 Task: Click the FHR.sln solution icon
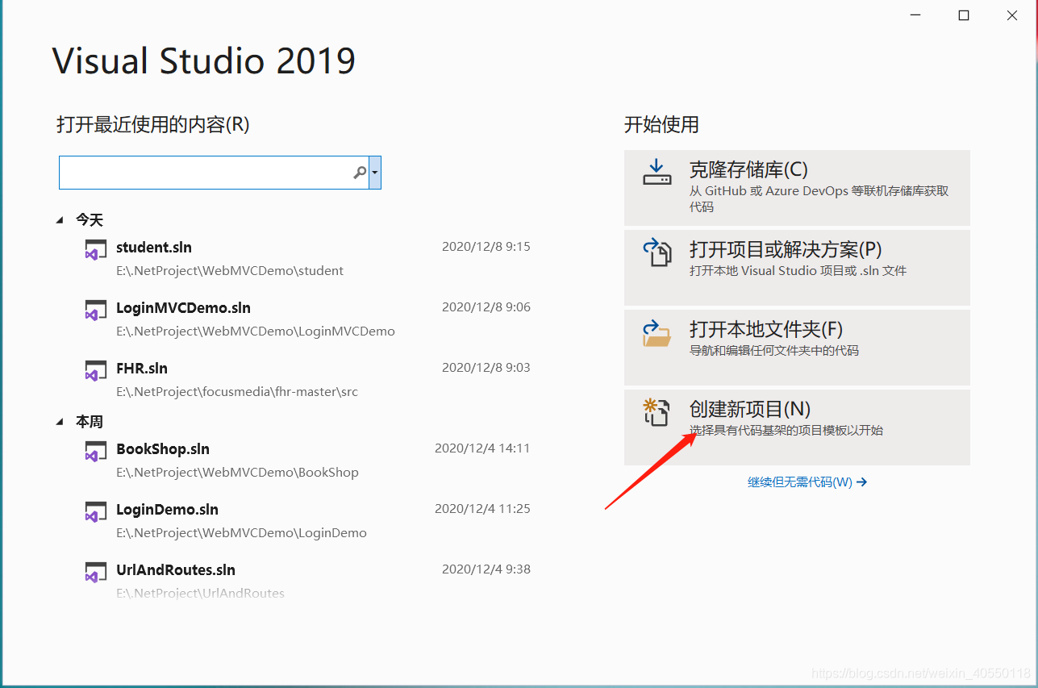96,370
